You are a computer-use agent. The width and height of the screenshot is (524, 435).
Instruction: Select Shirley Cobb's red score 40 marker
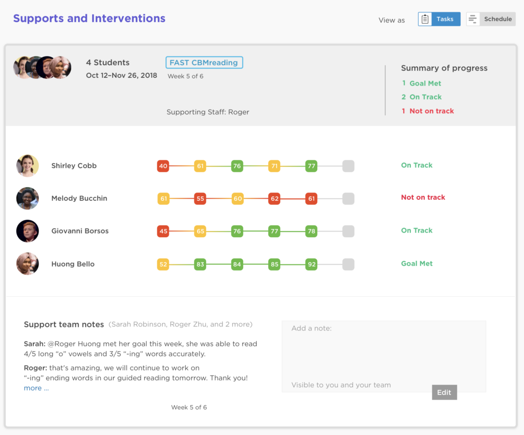pos(163,166)
